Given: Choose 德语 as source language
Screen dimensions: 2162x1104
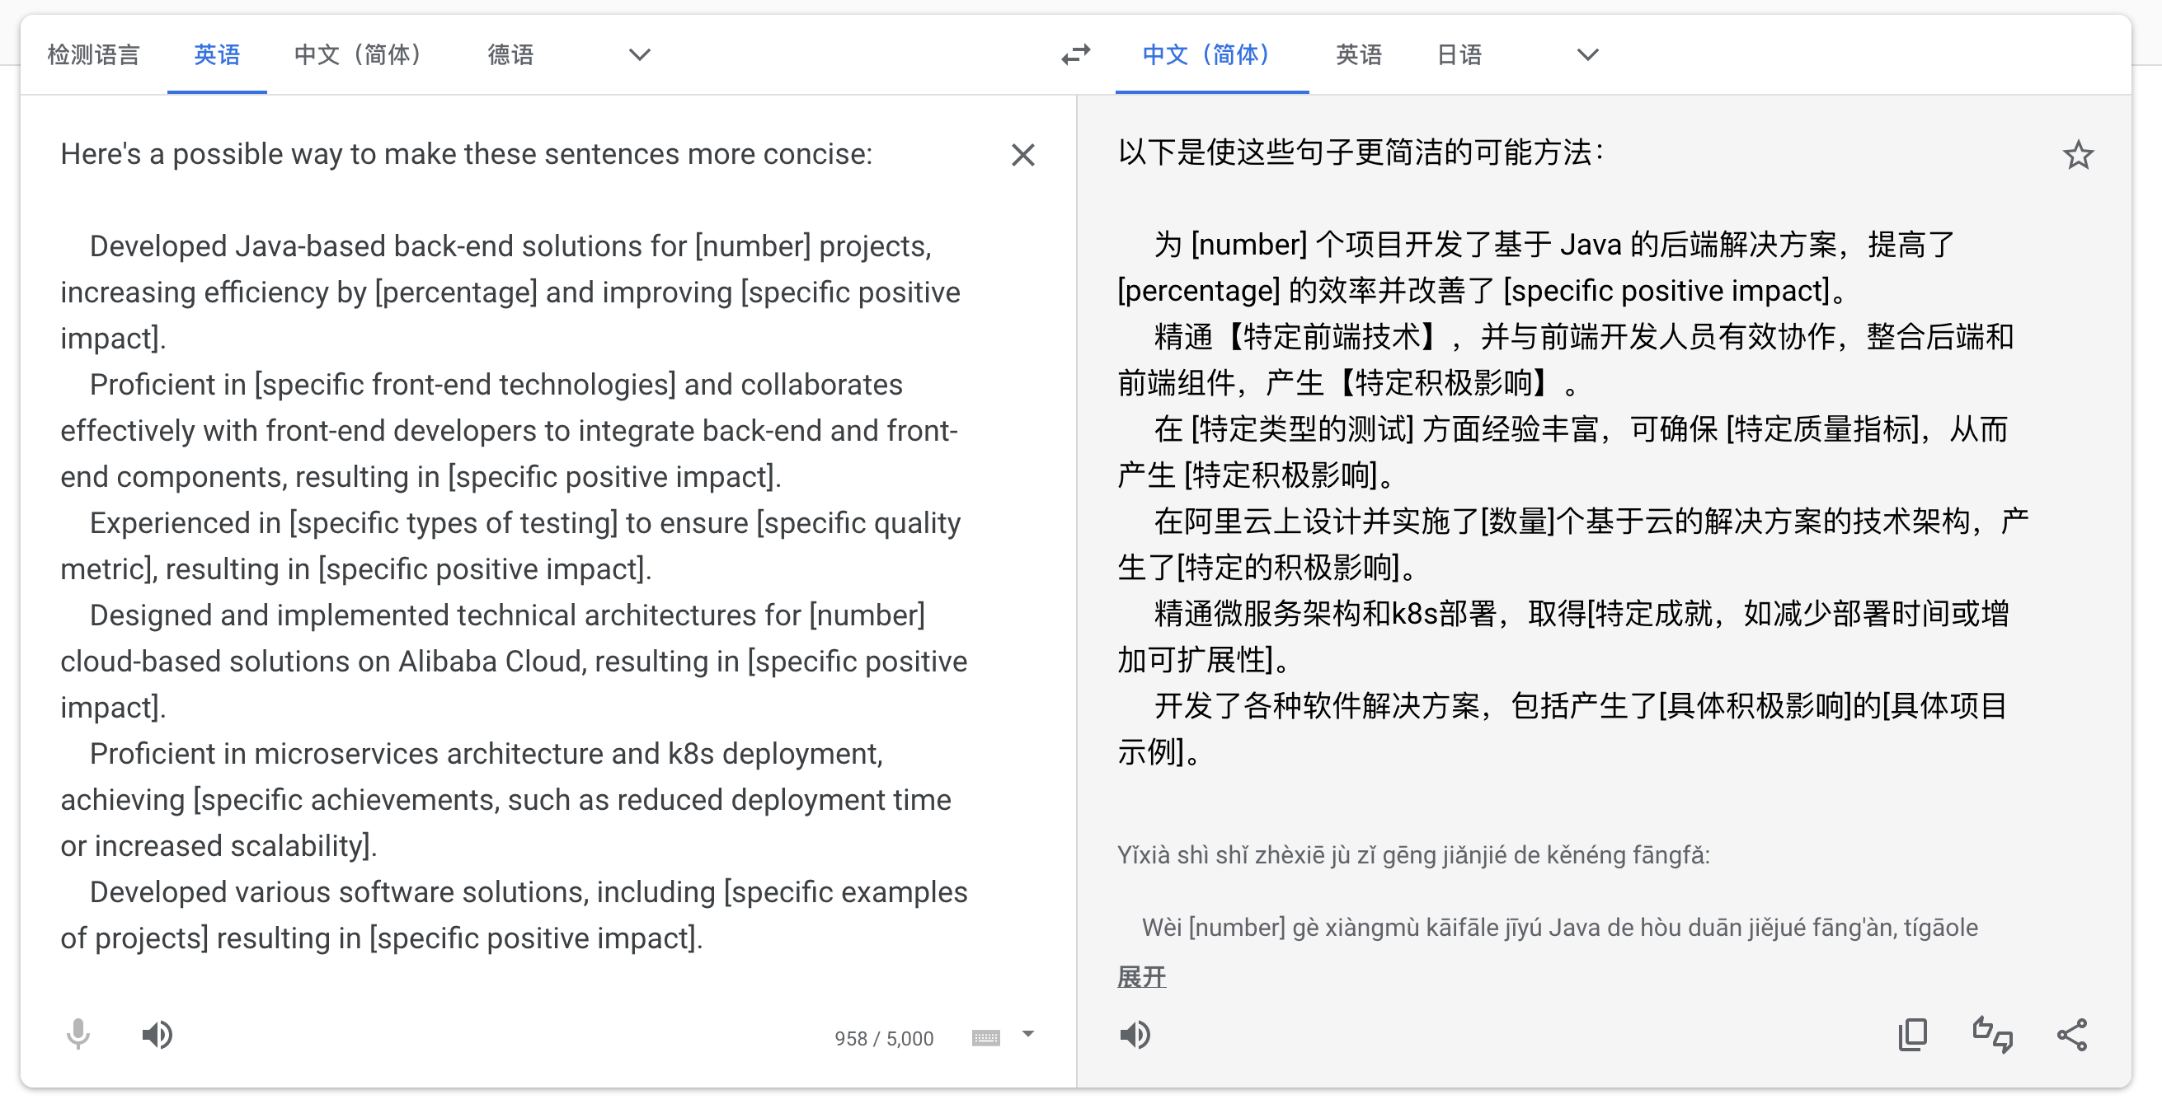Looking at the screenshot, I should (510, 55).
